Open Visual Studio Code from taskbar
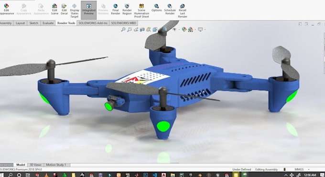Viewport: 325px width, 177px height. pos(155,175)
